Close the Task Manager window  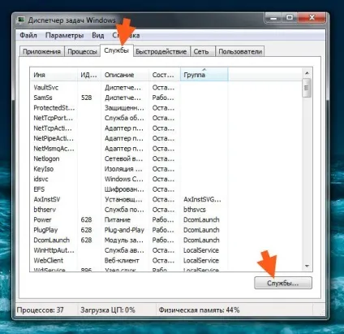point(312,18)
